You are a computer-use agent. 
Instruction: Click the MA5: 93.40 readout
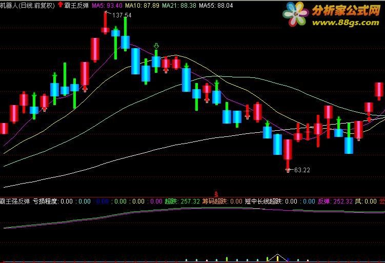[107, 6]
